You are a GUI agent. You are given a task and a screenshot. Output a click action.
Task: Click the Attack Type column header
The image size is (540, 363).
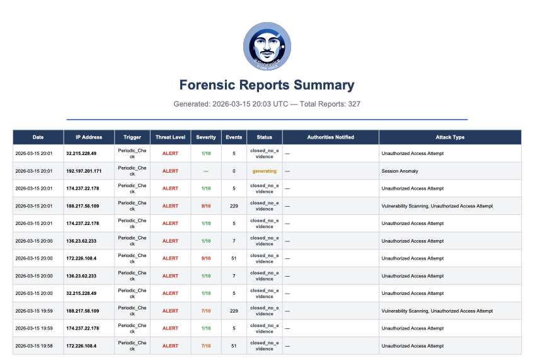pos(450,137)
